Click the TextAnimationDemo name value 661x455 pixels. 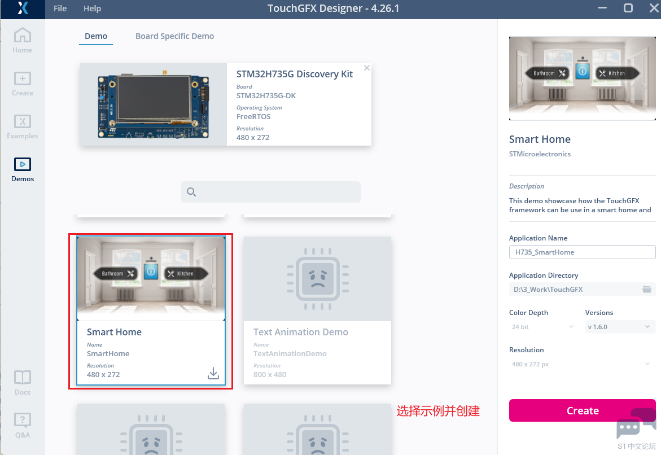coord(290,353)
